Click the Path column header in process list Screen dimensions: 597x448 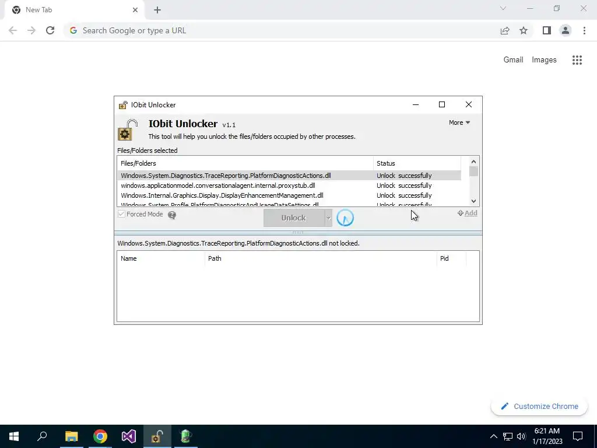[x=321, y=258]
